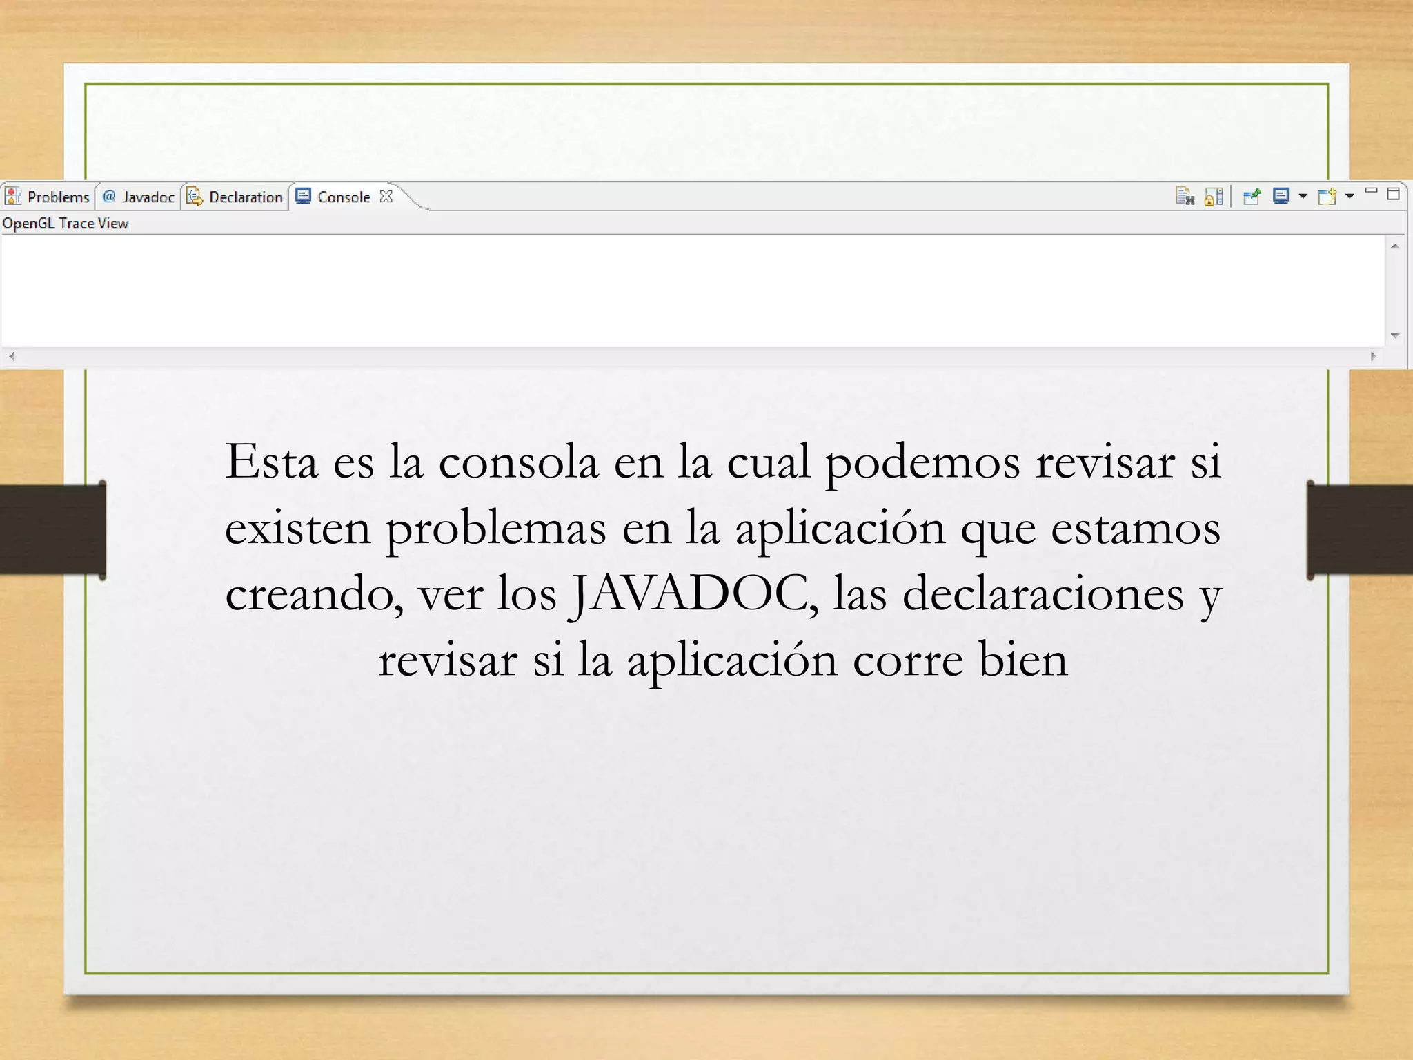
Task: Minimize the Console view panel
Action: [x=1371, y=191]
